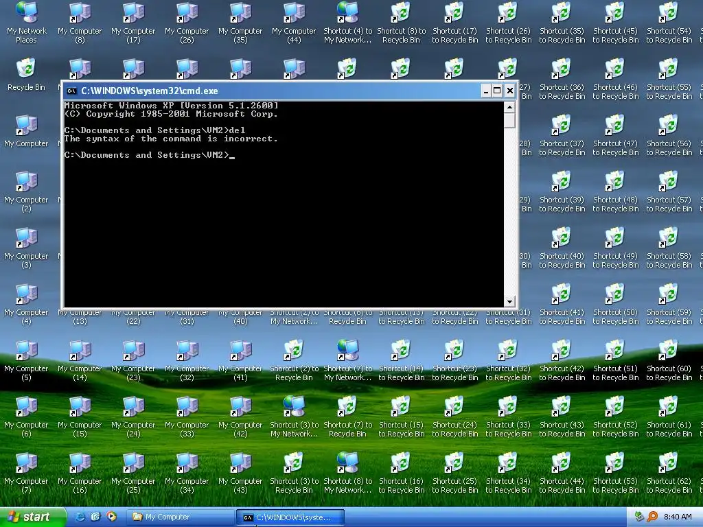The width and height of the screenshot is (703, 527).
Task: Switch to My Computer taskbar button
Action: pyautogui.click(x=179, y=517)
